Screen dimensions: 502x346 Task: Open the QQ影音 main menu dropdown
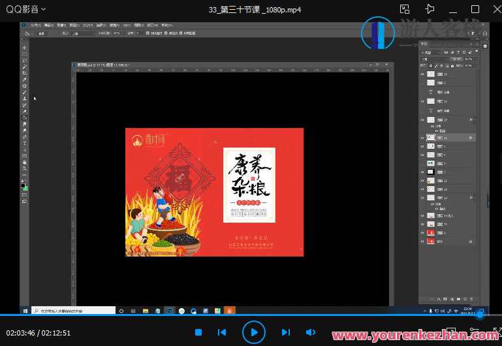click(x=26, y=9)
